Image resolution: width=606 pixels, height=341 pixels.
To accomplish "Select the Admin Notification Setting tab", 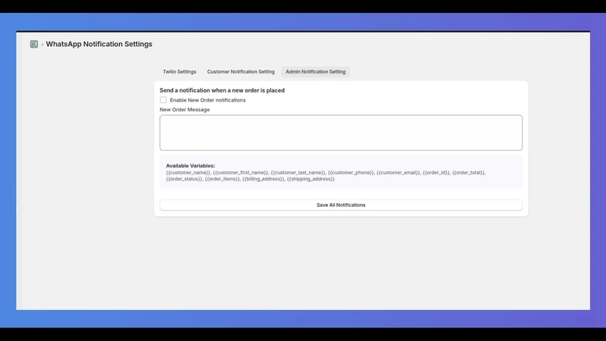I will tap(315, 71).
